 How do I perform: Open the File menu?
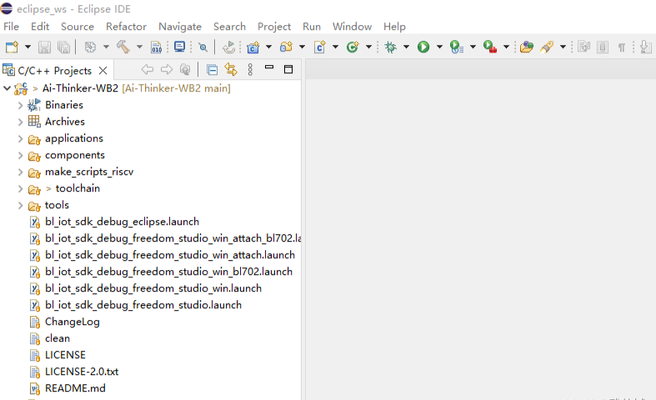[12, 27]
